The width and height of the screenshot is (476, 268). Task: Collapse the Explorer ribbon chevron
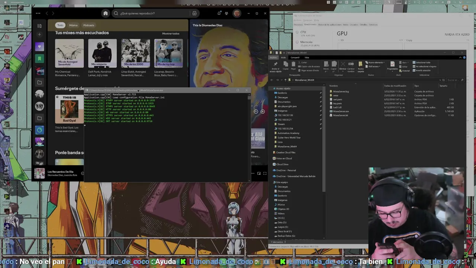(460, 57)
